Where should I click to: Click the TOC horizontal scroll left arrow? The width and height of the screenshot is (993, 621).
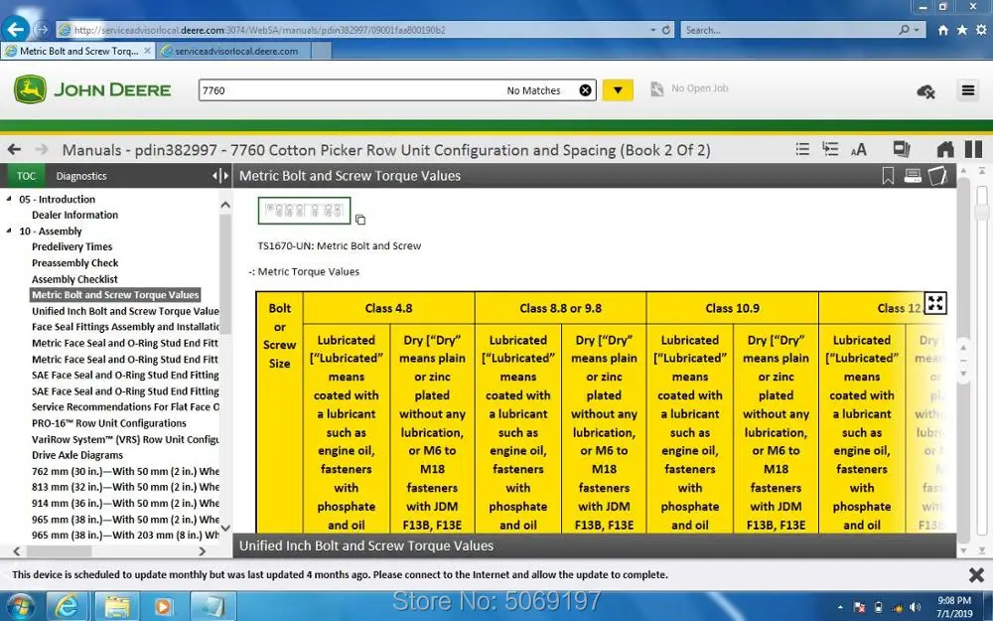(x=17, y=551)
